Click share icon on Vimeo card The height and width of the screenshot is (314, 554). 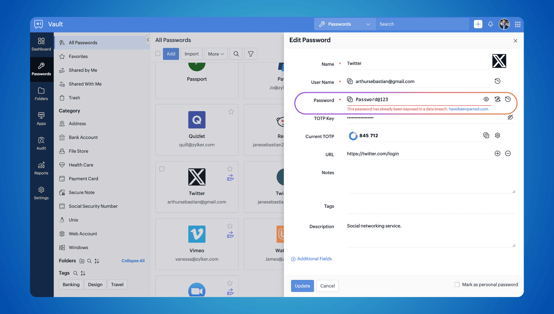click(230, 235)
